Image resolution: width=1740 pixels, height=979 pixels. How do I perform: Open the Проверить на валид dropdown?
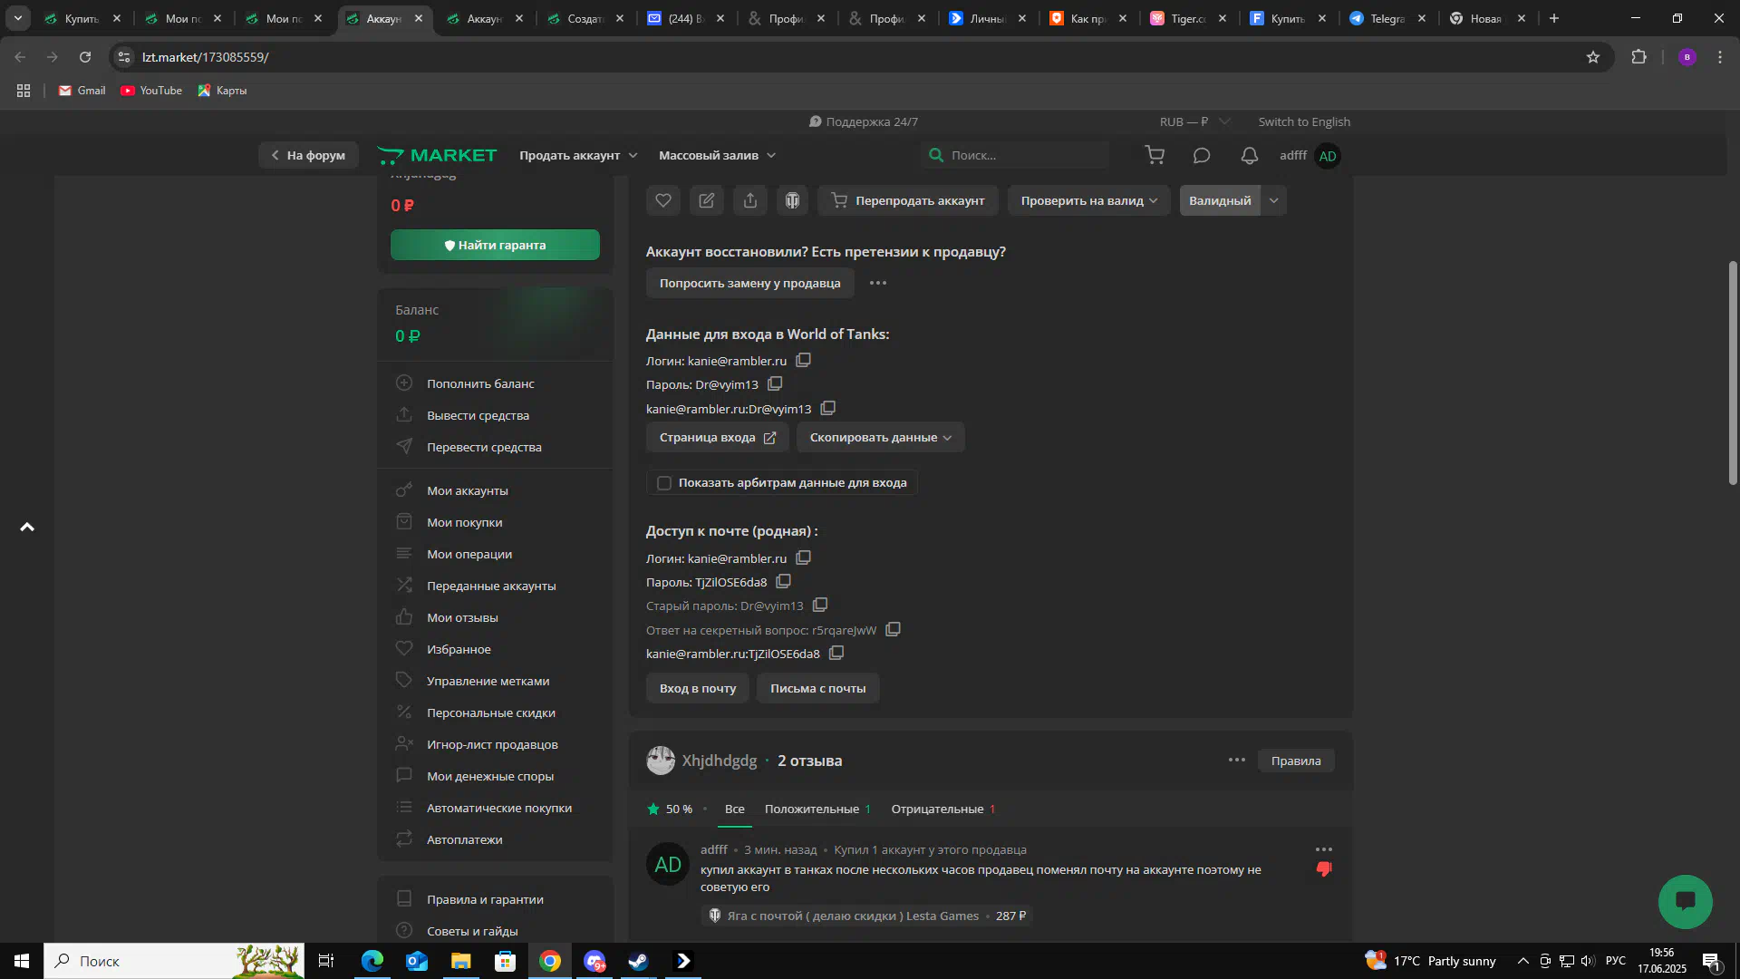pyautogui.click(x=1088, y=200)
